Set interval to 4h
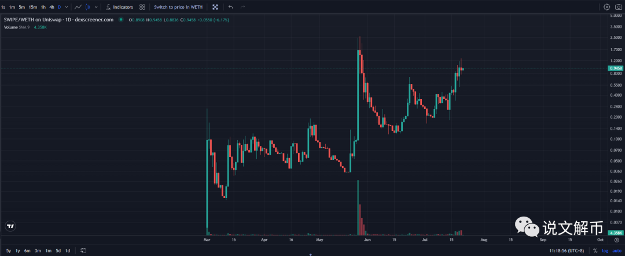Viewport: 625px width, 256px height. point(52,7)
